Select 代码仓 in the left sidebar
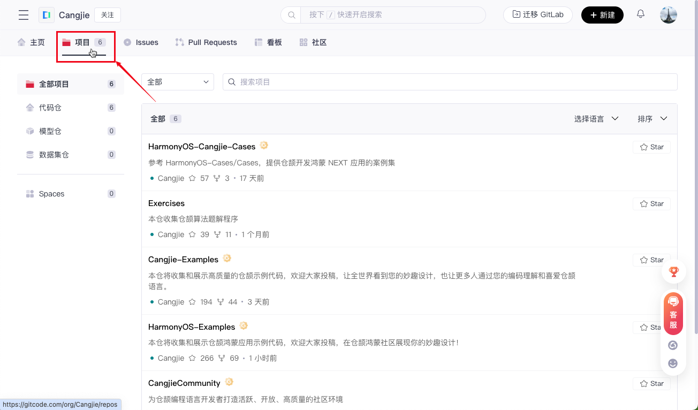This screenshot has width=698, height=410. pos(50,108)
